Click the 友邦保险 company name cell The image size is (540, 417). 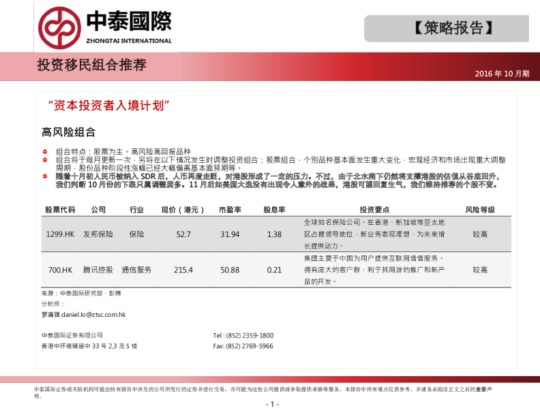98,234
